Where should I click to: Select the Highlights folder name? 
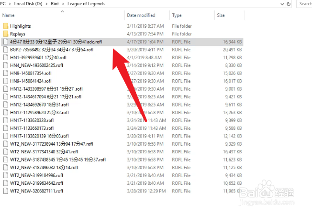click(21, 26)
